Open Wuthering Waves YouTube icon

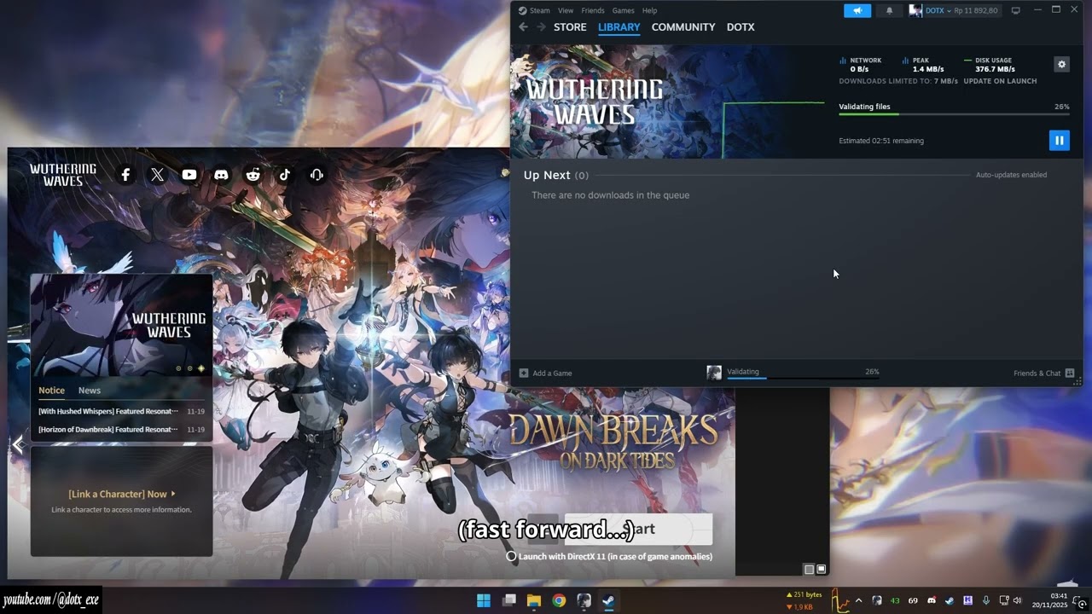189,175
